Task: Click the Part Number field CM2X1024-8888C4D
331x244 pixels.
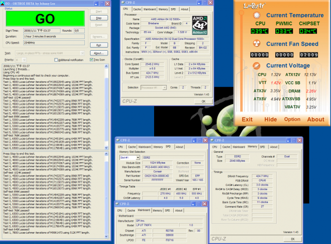Action: [x=158, y=176]
